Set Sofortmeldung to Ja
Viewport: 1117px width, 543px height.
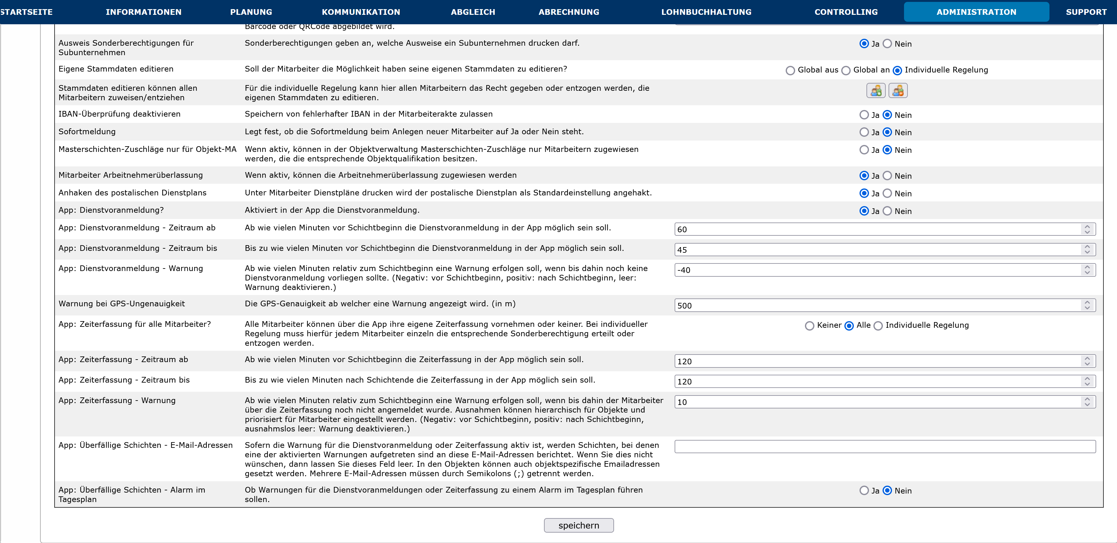tap(864, 132)
